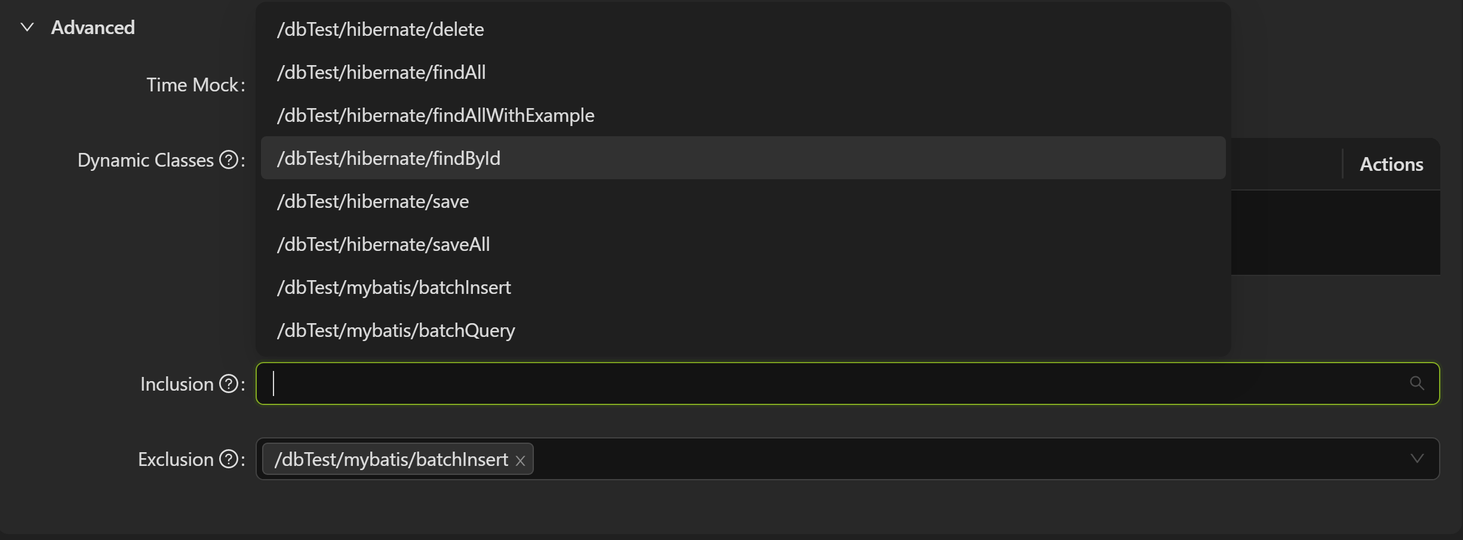Choose /dbTest/hibernate/save option
This screenshot has height=540, width=1463.
[x=743, y=201]
